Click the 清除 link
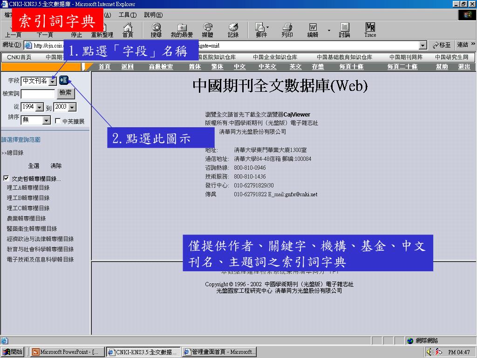477x358 pixels. click(x=56, y=165)
